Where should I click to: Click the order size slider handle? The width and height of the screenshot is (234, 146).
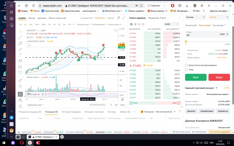tap(186, 41)
